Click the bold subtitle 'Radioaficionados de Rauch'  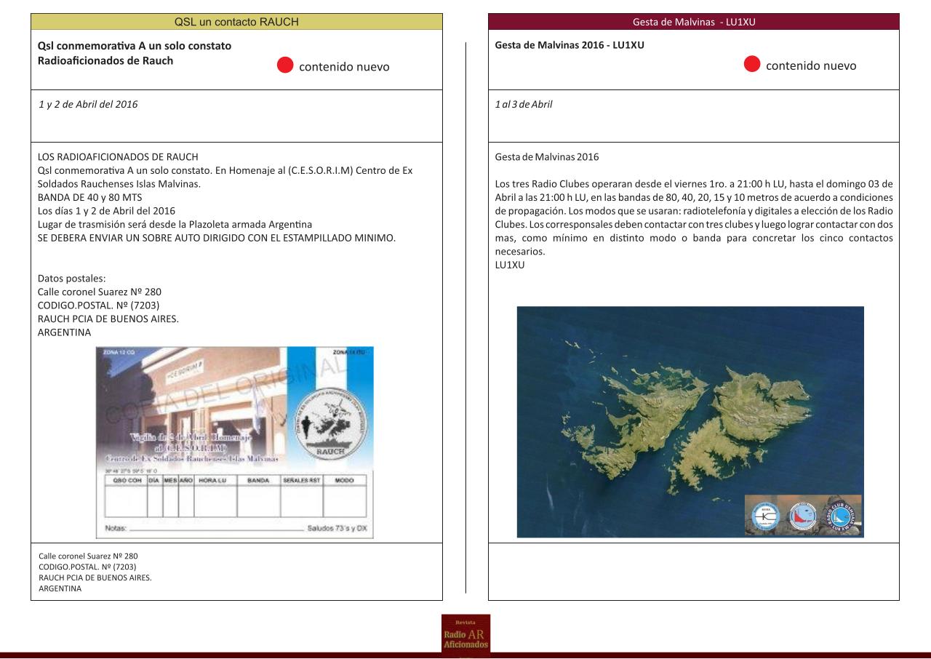click(105, 60)
